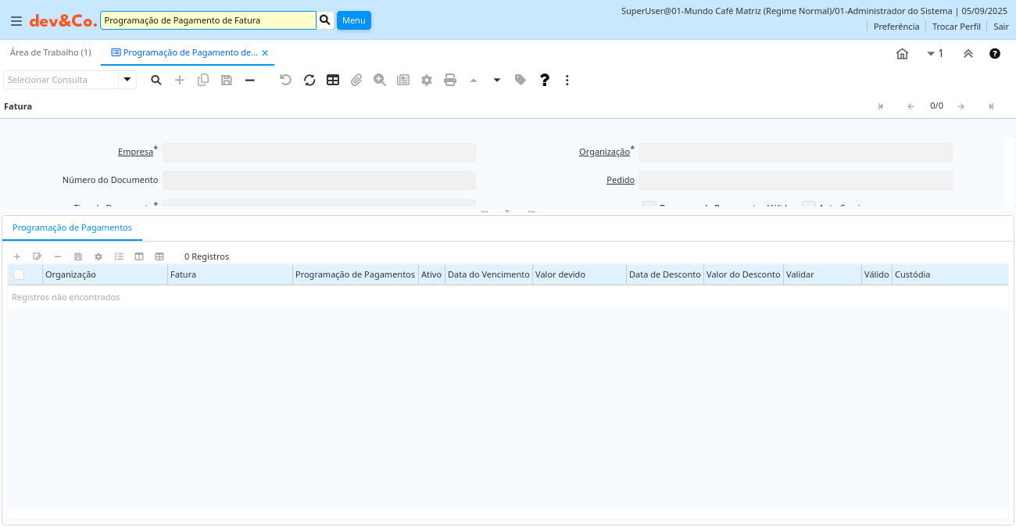Switch to Área de Trabalho tab

pos(50,52)
